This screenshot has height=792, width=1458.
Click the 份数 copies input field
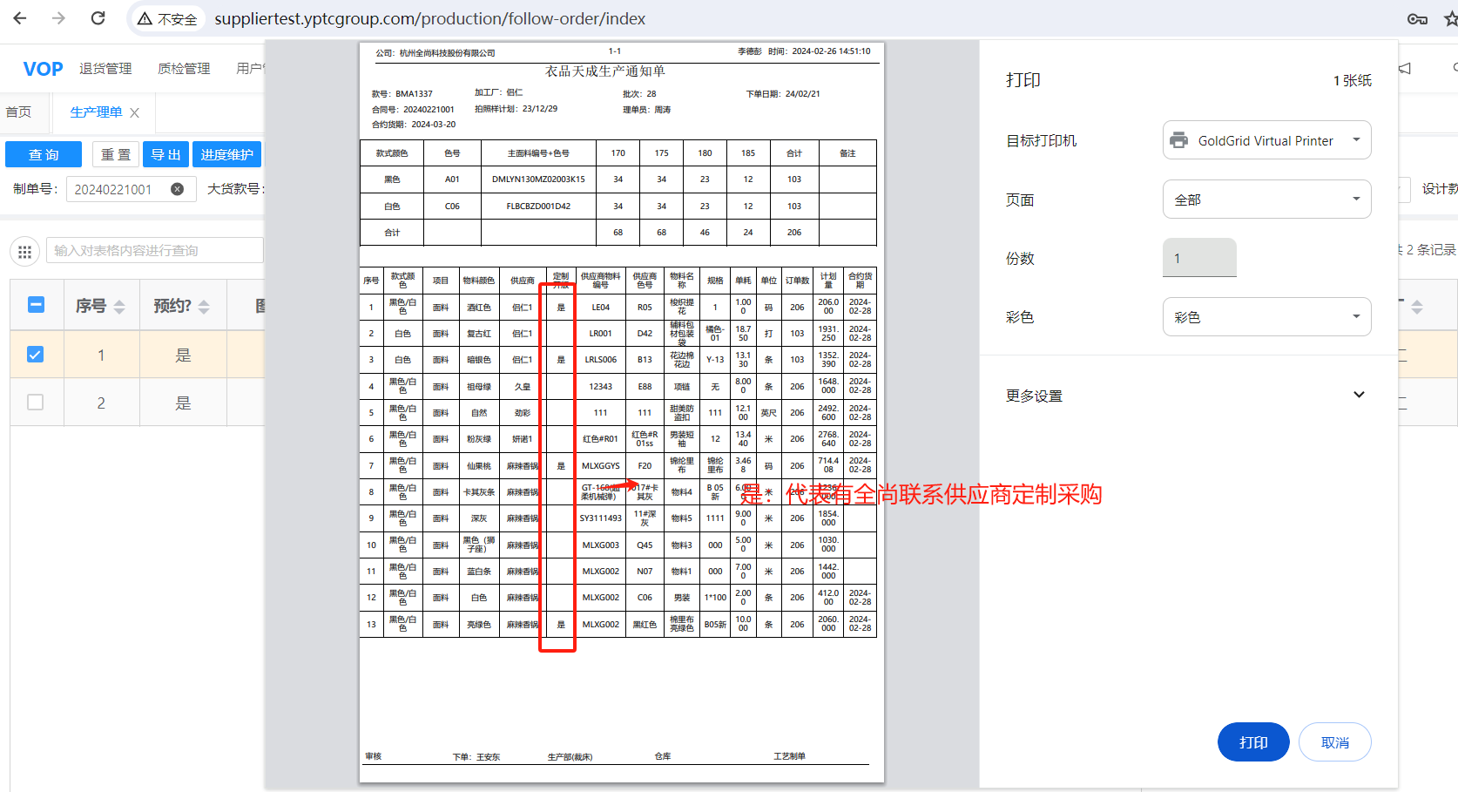pos(1199,258)
